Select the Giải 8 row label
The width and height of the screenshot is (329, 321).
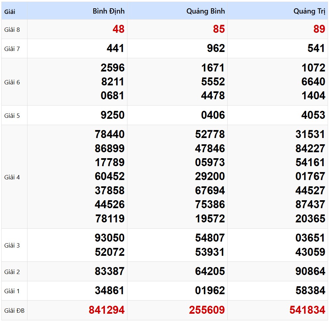coord(12,29)
